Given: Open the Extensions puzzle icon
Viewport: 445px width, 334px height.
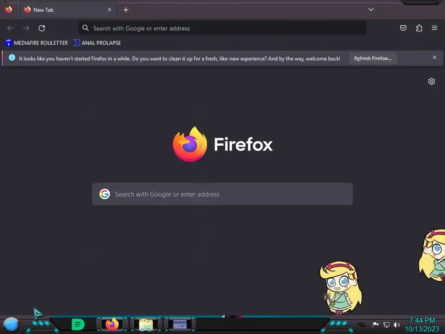Looking at the screenshot, I should 419,28.
